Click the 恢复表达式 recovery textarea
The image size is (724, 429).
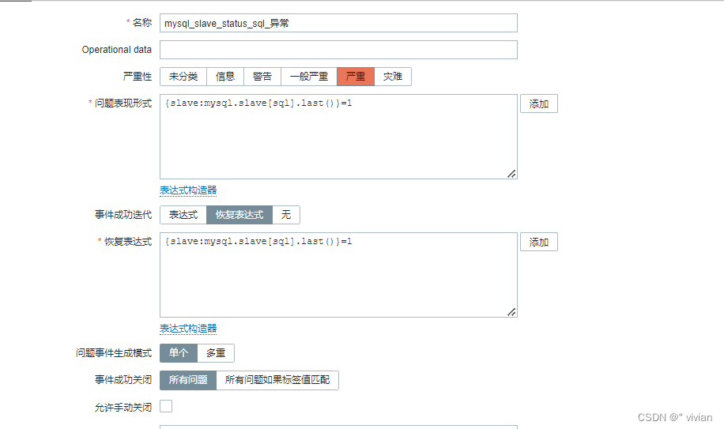click(338, 275)
